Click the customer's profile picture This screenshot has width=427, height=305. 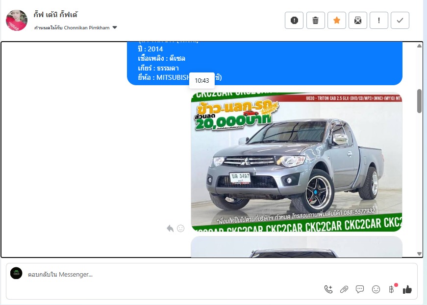pos(17,21)
